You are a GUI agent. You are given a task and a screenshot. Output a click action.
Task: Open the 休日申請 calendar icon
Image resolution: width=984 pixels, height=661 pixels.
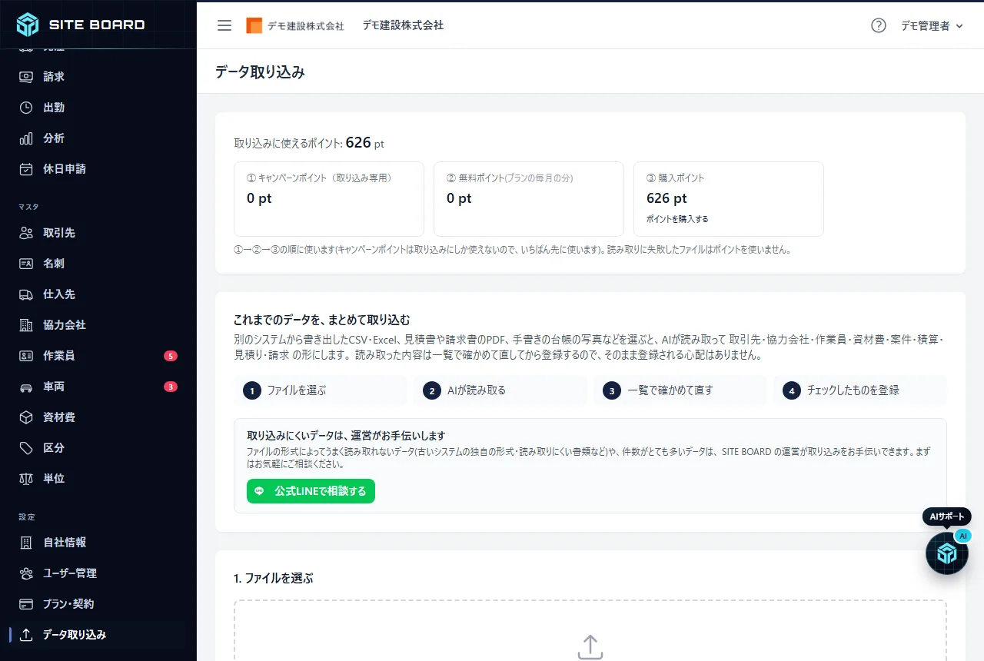click(x=27, y=169)
